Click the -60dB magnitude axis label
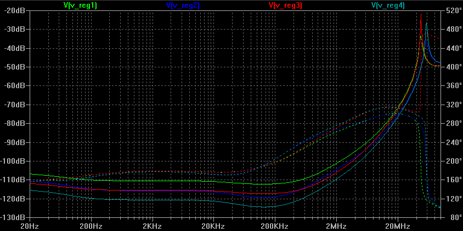 coord(14,86)
